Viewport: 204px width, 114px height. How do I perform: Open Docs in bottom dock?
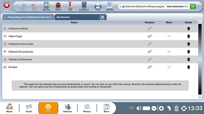click(x=106, y=108)
